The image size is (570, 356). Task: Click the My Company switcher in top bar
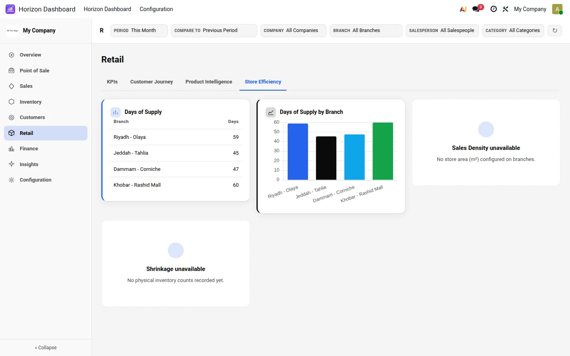pyautogui.click(x=530, y=9)
